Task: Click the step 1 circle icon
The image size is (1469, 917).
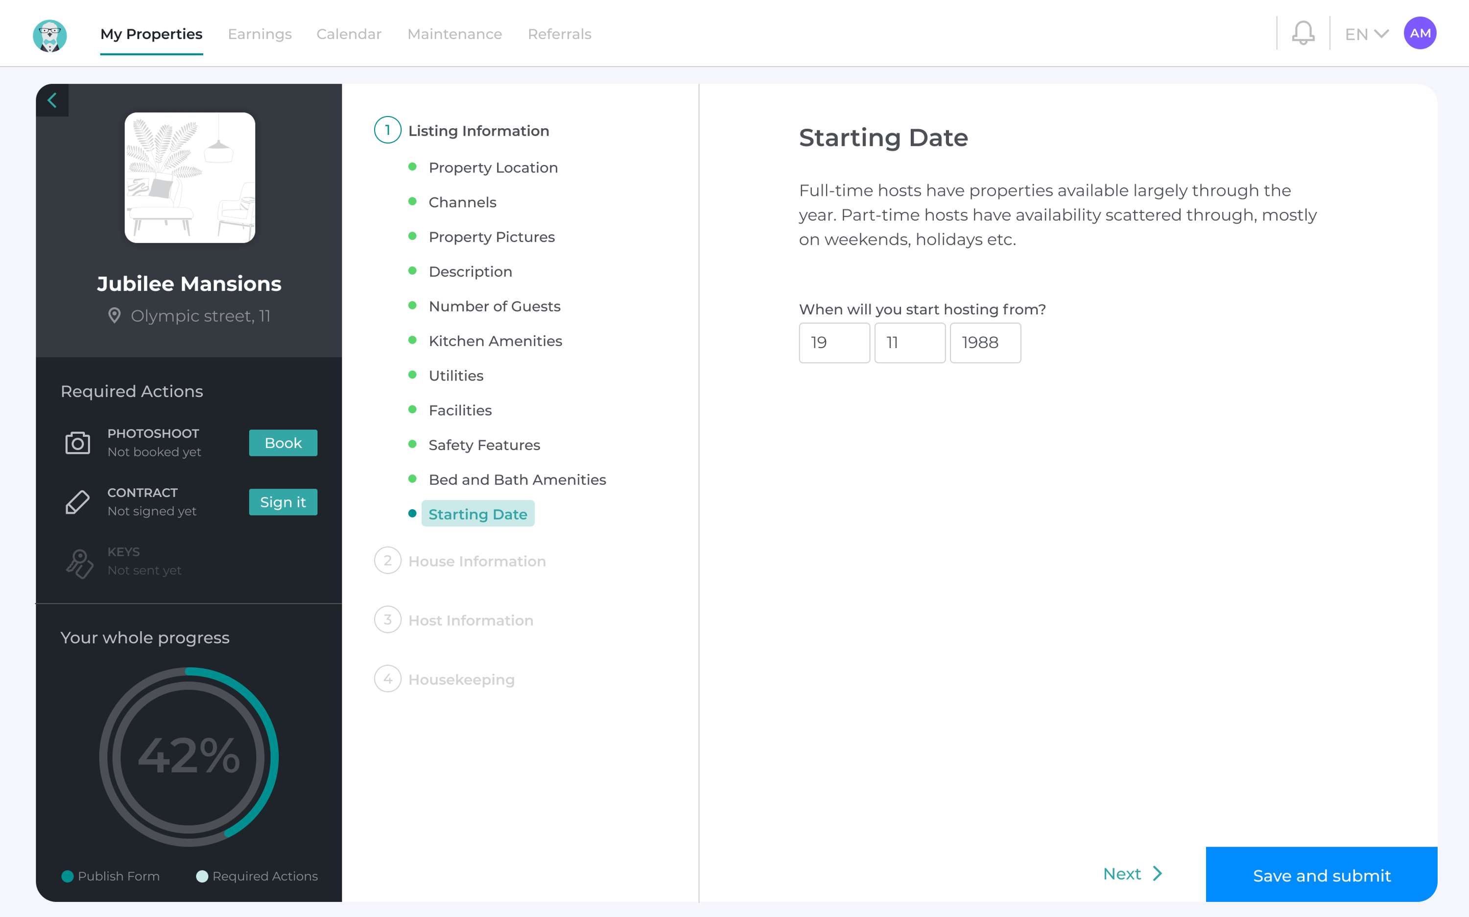Action: pyautogui.click(x=387, y=130)
